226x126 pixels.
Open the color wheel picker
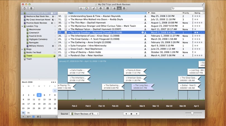(x=86, y=8)
